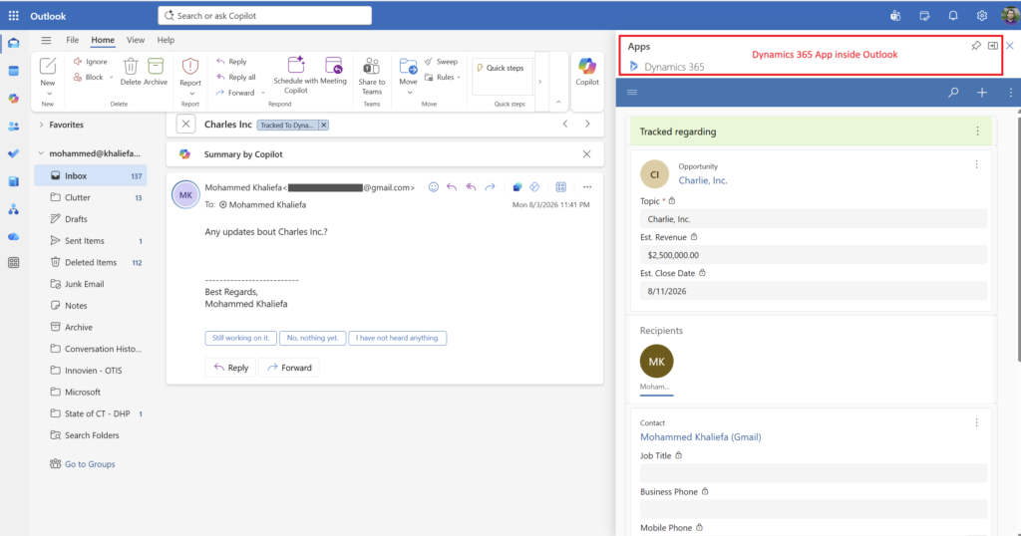Open OneDrive cloud icon in rail
1021x536 pixels.
pos(14,237)
